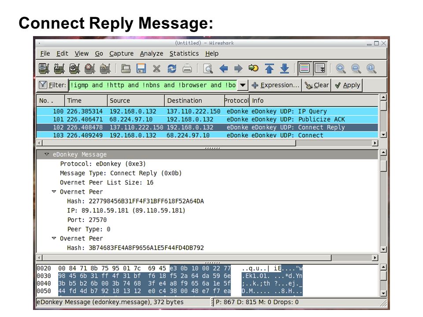Restart the running capture
Screen dimensions: 423x317
pyautogui.click(x=105, y=69)
